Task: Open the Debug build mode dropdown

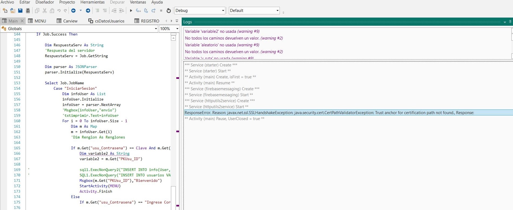Action: 223,11
